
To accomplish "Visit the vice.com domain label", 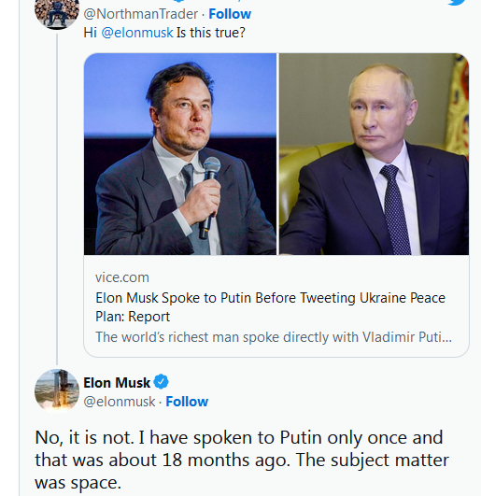I will 122,277.
